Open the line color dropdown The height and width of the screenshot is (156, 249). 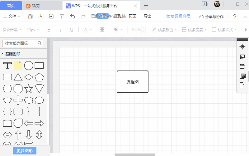click(x=164, y=30)
